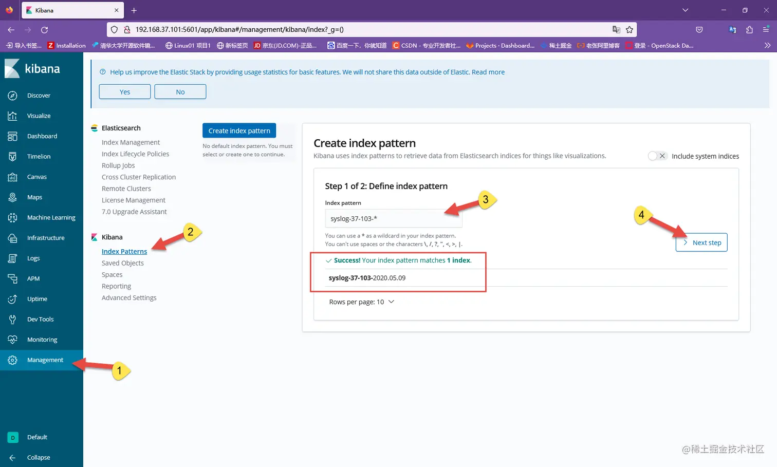This screenshot has height=467, width=777.
Task: Open the CSDN bookmark
Action: coord(427,45)
